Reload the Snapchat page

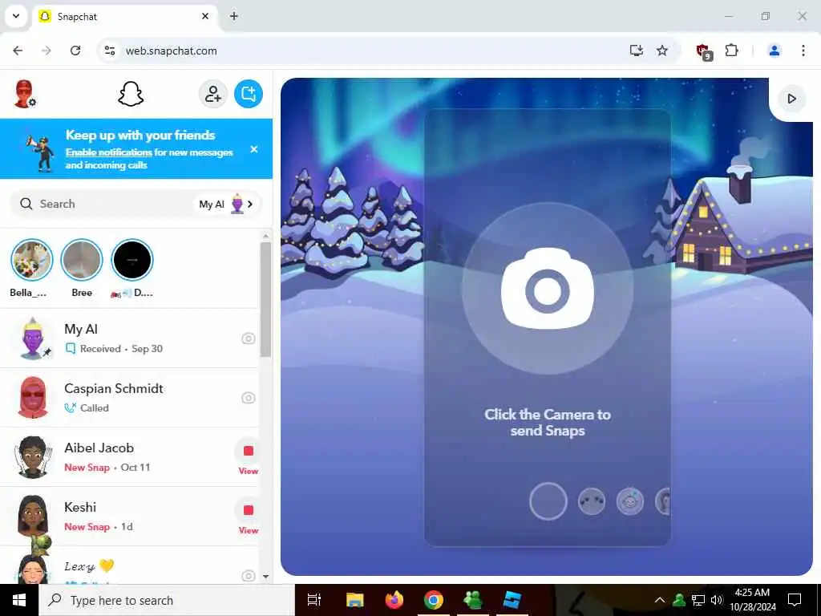pyautogui.click(x=75, y=51)
